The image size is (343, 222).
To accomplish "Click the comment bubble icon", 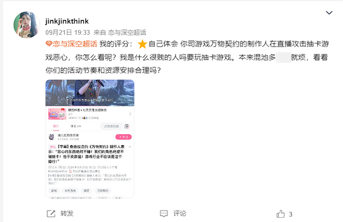I will pyautogui.click(x=164, y=213).
